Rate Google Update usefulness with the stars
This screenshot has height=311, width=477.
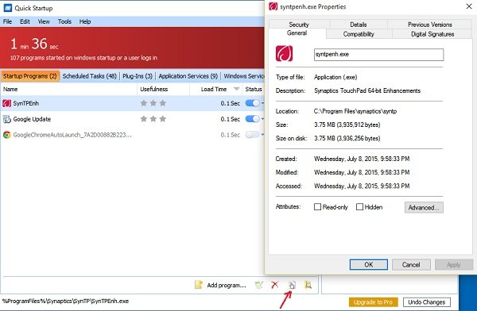tap(153, 119)
